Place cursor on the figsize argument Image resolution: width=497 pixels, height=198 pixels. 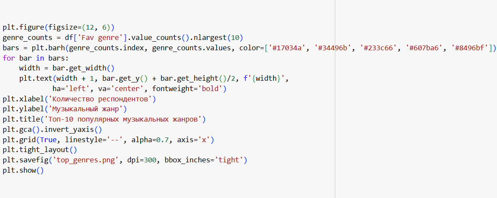coord(63,27)
